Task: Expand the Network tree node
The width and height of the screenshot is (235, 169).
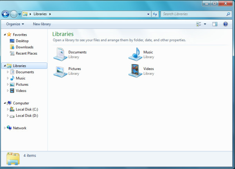Action: coord(5,128)
